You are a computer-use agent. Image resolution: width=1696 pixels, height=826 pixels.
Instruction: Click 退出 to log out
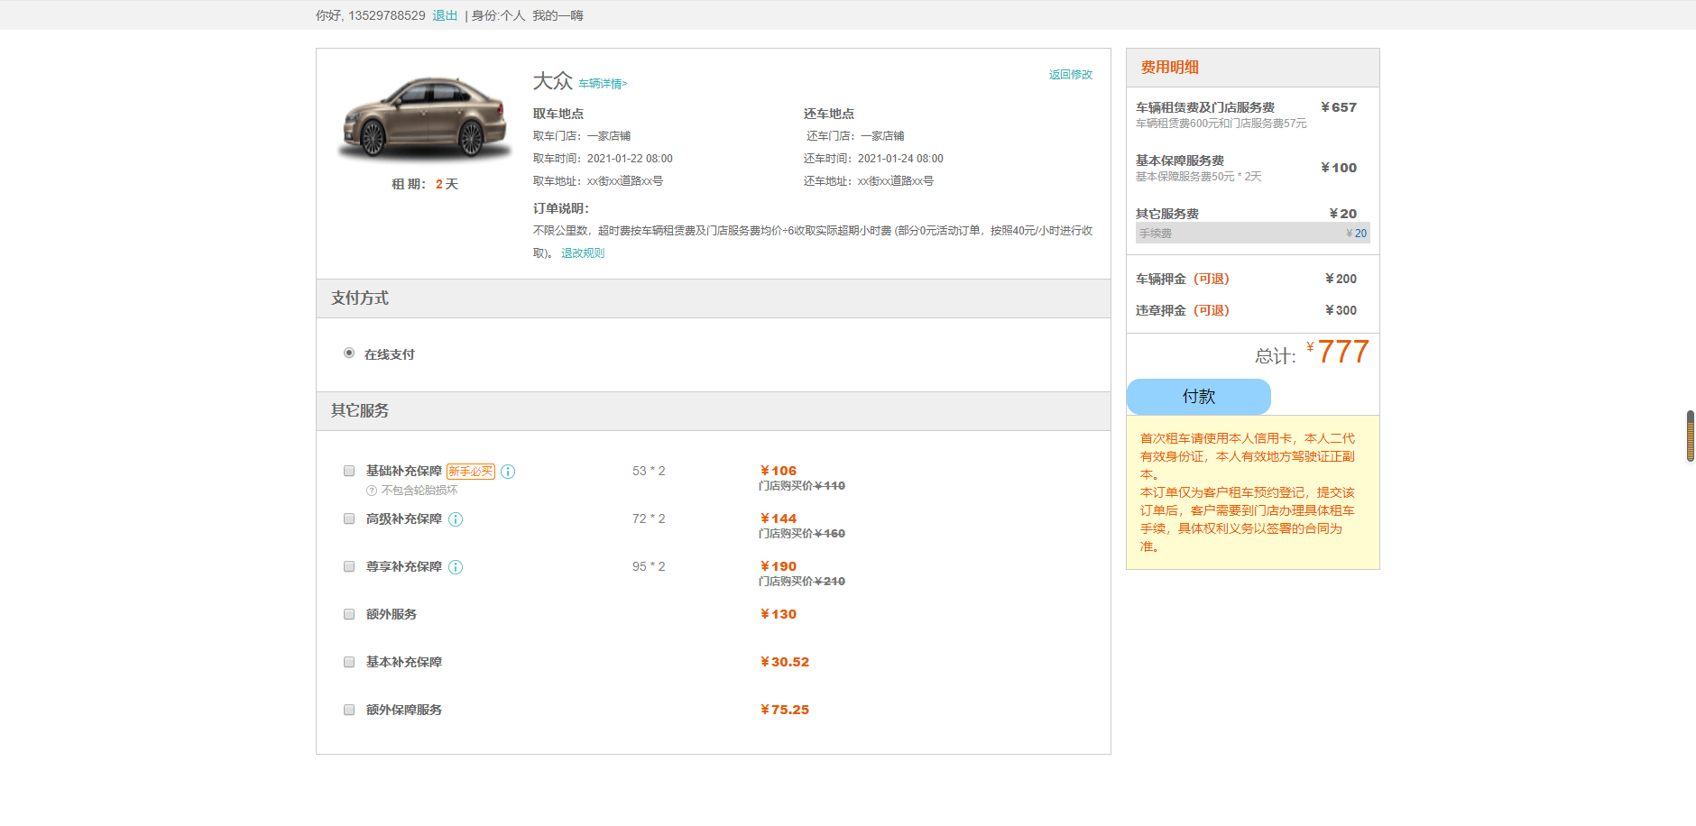pos(445,15)
